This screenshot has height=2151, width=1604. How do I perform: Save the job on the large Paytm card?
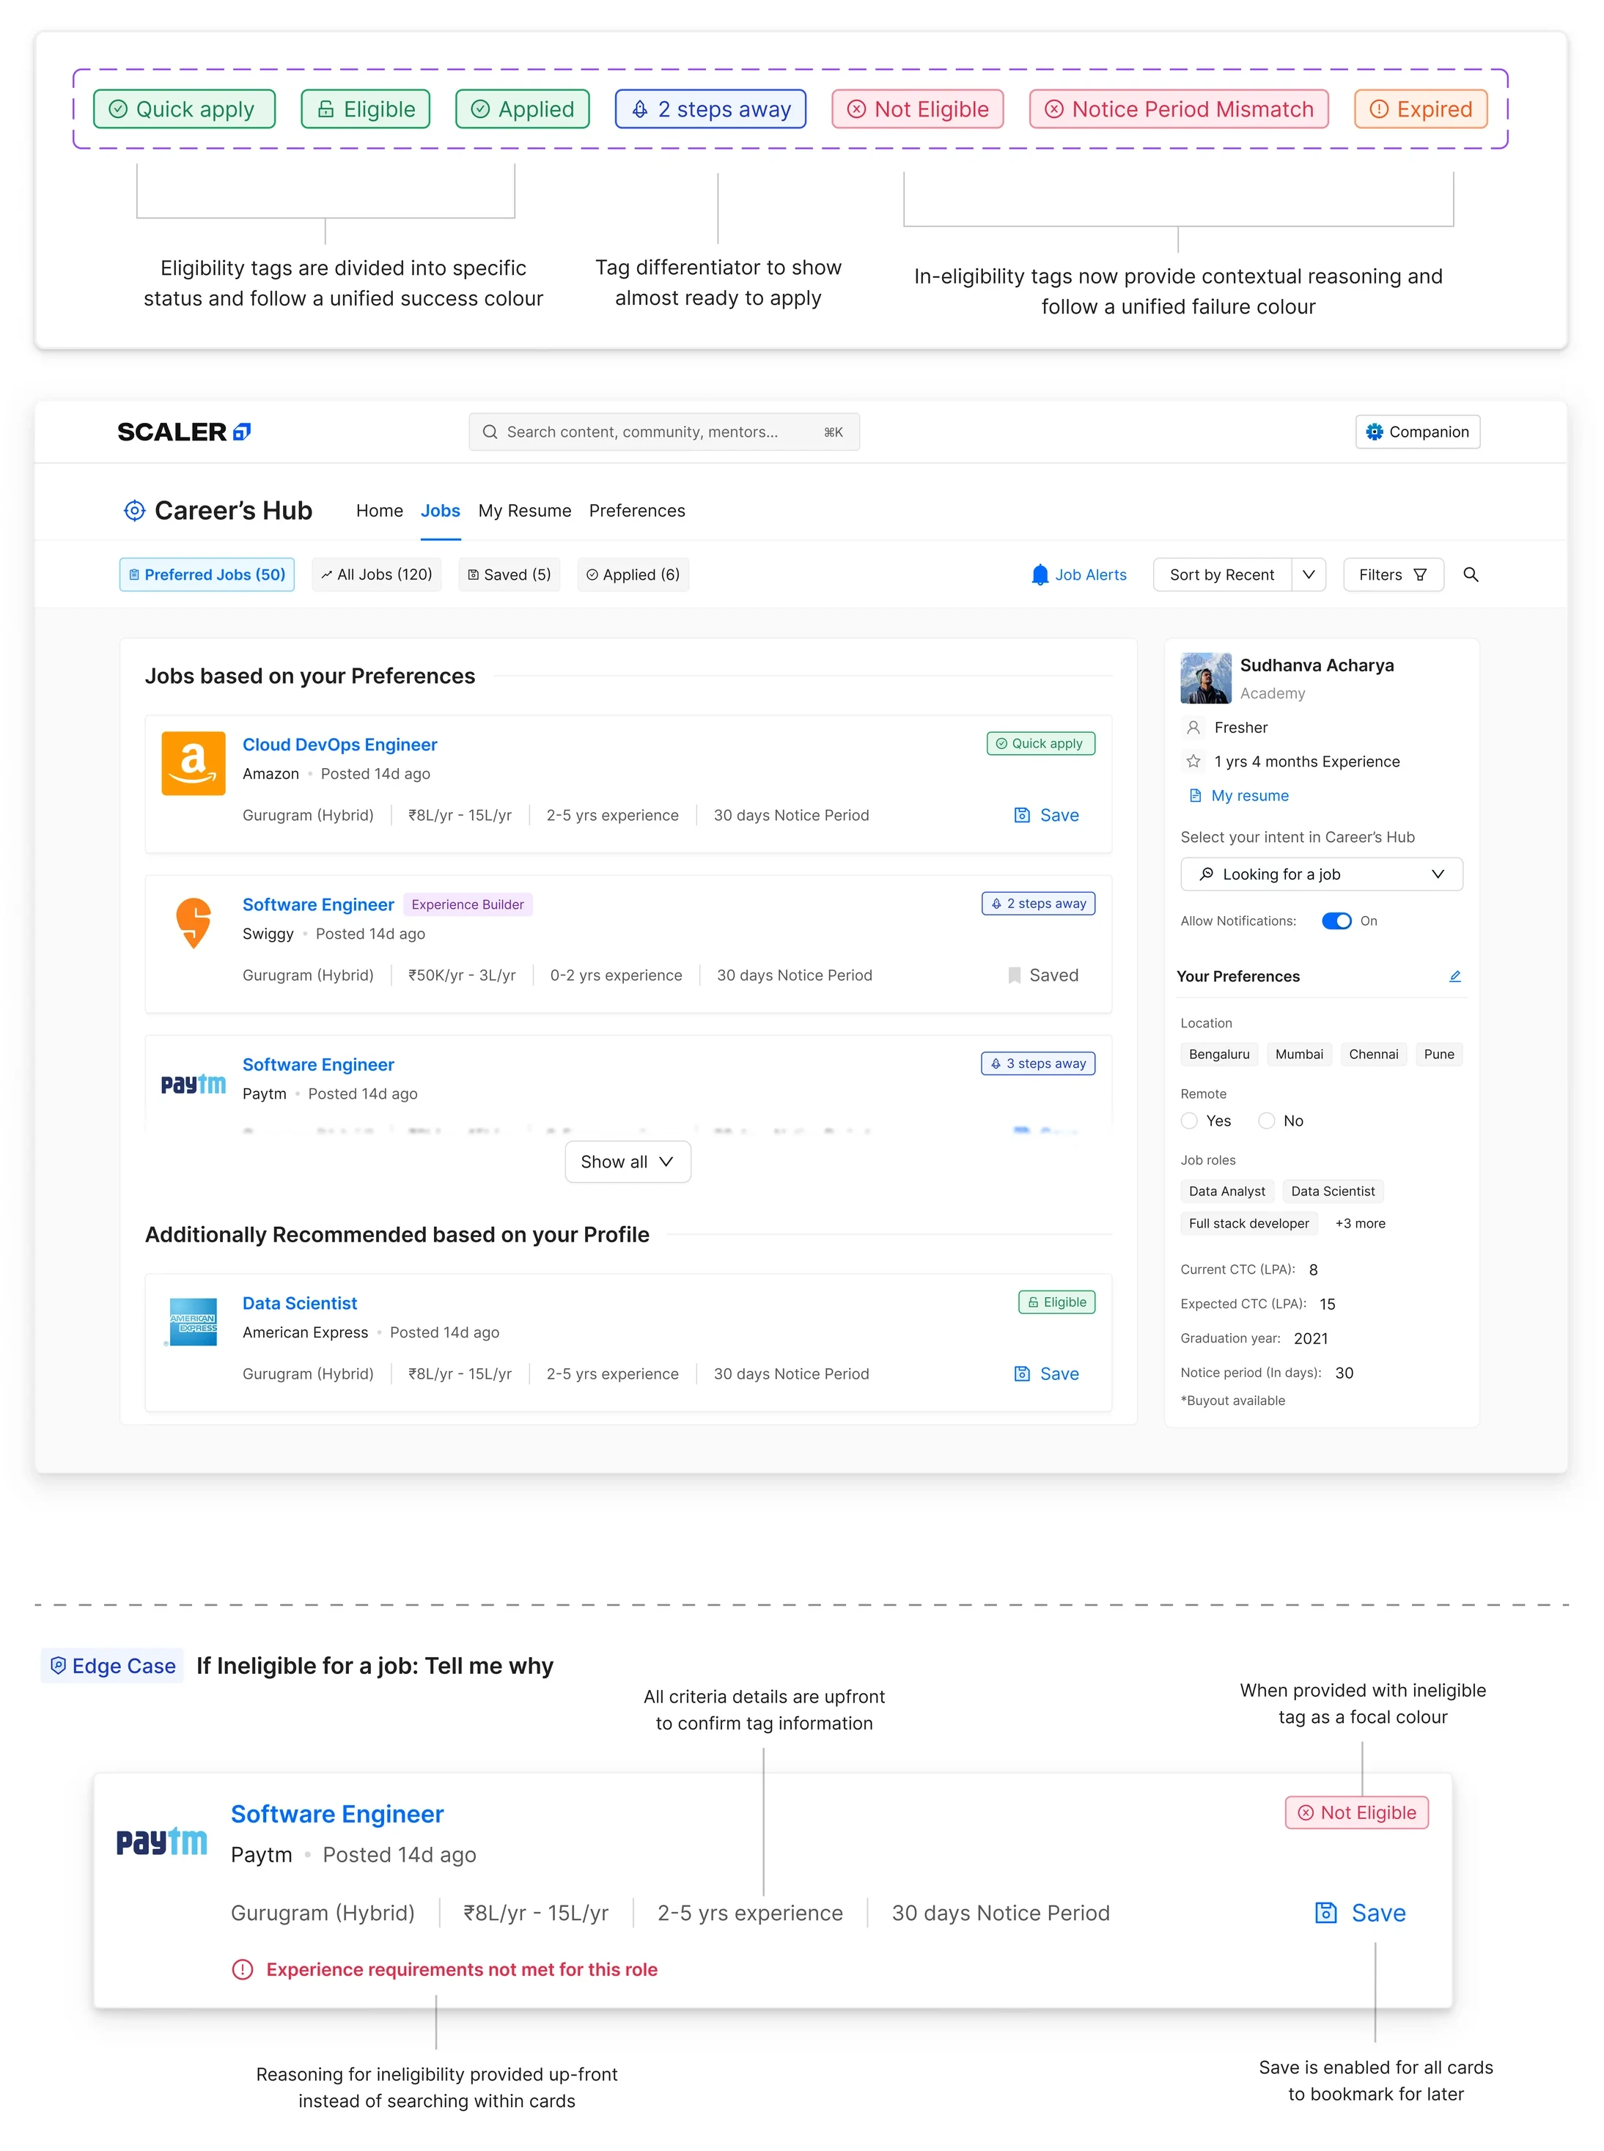tap(1361, 1912)
